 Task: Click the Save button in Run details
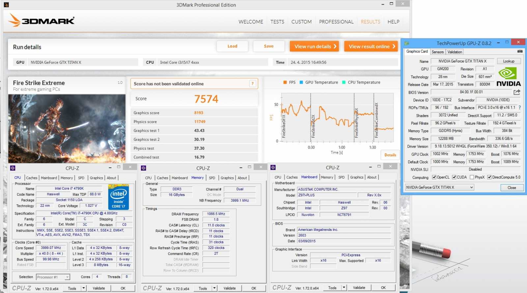tap(268, 46)
